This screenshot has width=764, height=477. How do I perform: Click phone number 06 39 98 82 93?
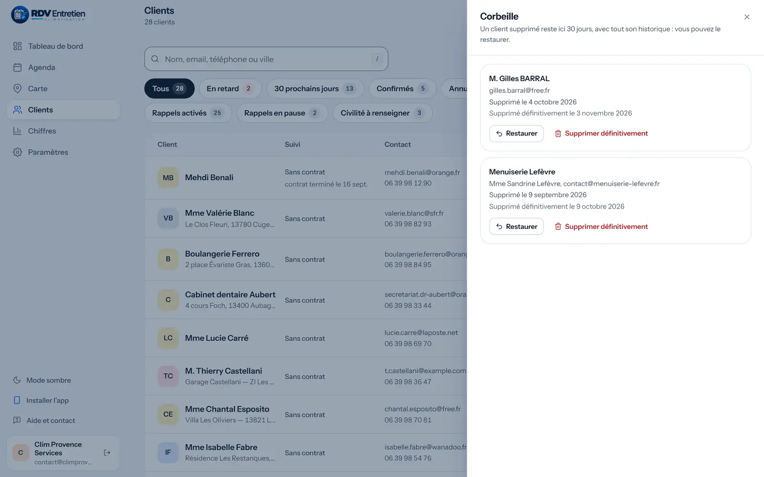408,224
